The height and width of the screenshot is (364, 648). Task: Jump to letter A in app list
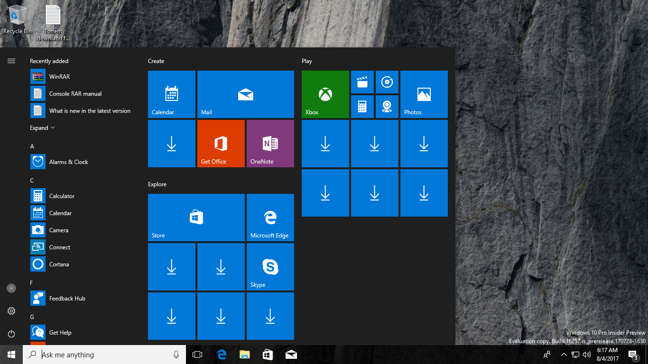[x=32, y=146]
